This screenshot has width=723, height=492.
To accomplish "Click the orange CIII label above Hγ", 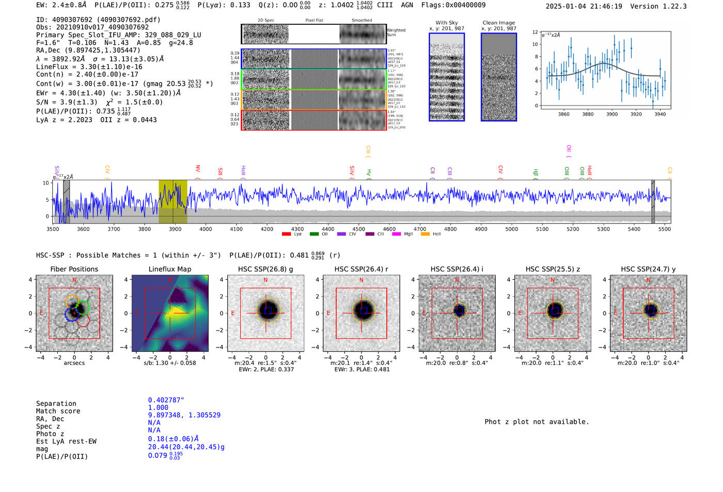I will coord(368,152).
